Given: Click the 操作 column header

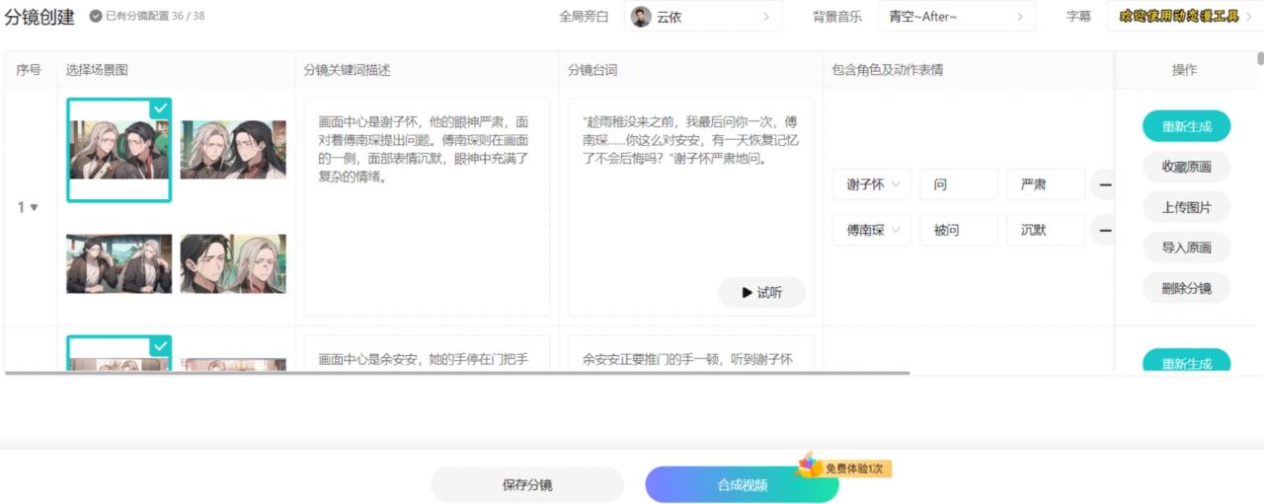Looking at the screenshot, I should (1184, 70).
